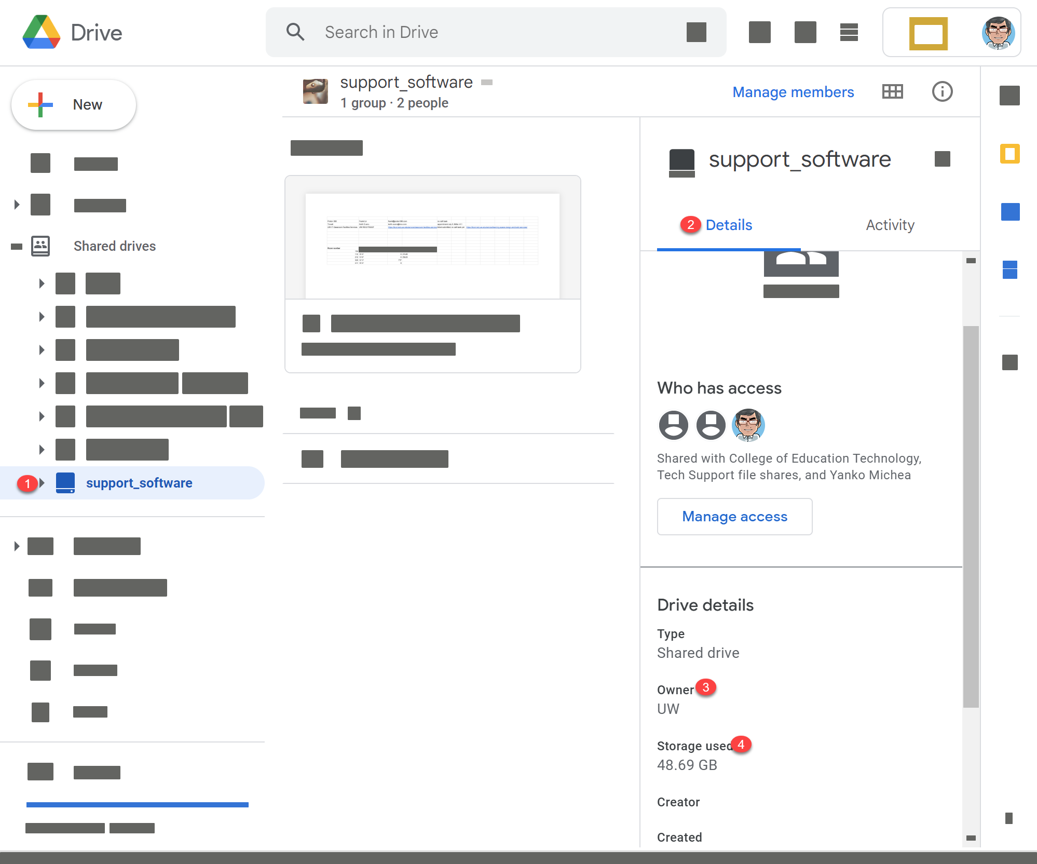Open the Google account avatar

coord(998,33)
